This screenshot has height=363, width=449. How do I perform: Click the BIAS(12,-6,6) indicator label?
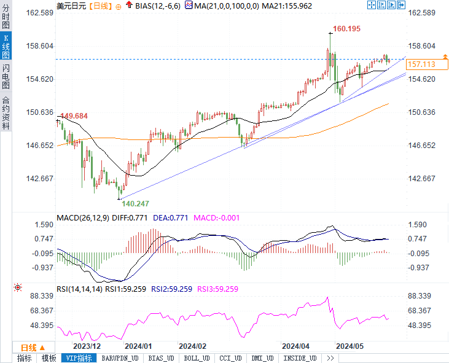tap(158, 6)
